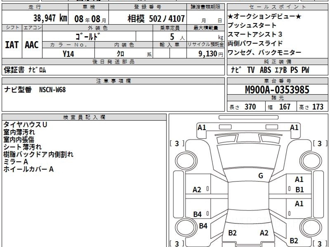Image resolution: width=330 pixels, height=247 pixels.
Task: Click the B1 damage mark on diagram
Action: 299,189
